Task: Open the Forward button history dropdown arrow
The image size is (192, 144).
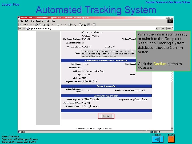Action: [x=33, y=25]
